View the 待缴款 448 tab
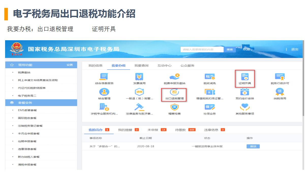Image resolution: width=308 pixels, height=179 pixels. pyautogui.click(x=180, y=130)
